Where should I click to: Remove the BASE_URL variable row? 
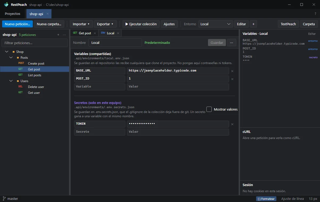(x=232, y=71)
